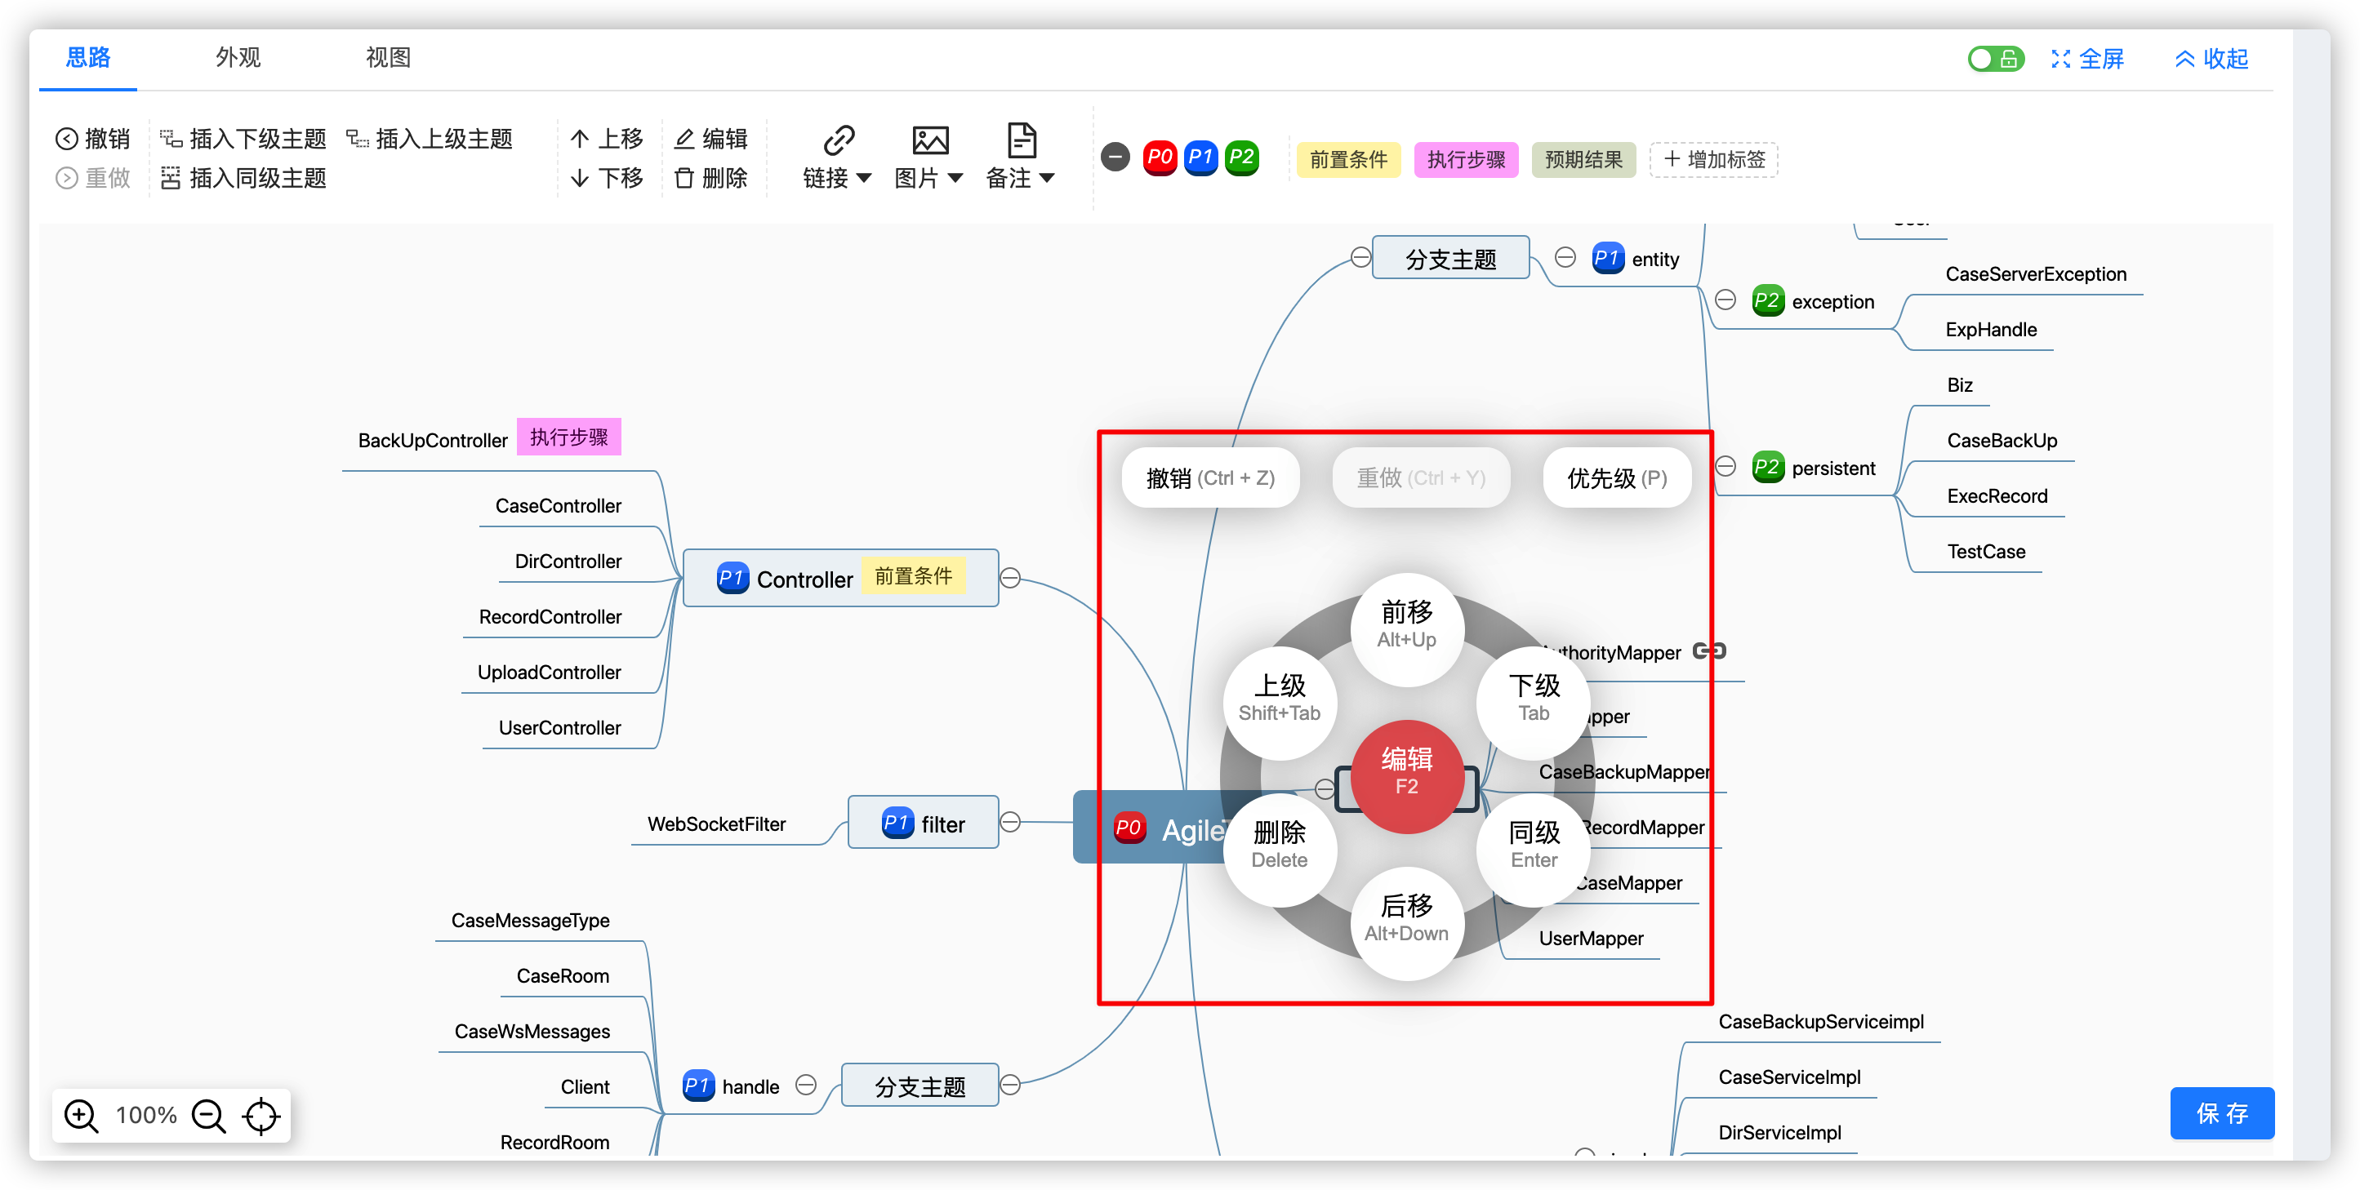
Task: Click the redo (重做) toolbar button
Action: point(92,178)
